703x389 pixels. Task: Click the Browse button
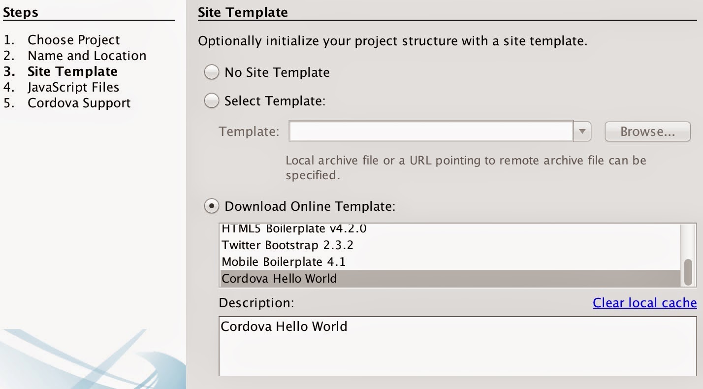pyautogui.click(x=647, y=131)
